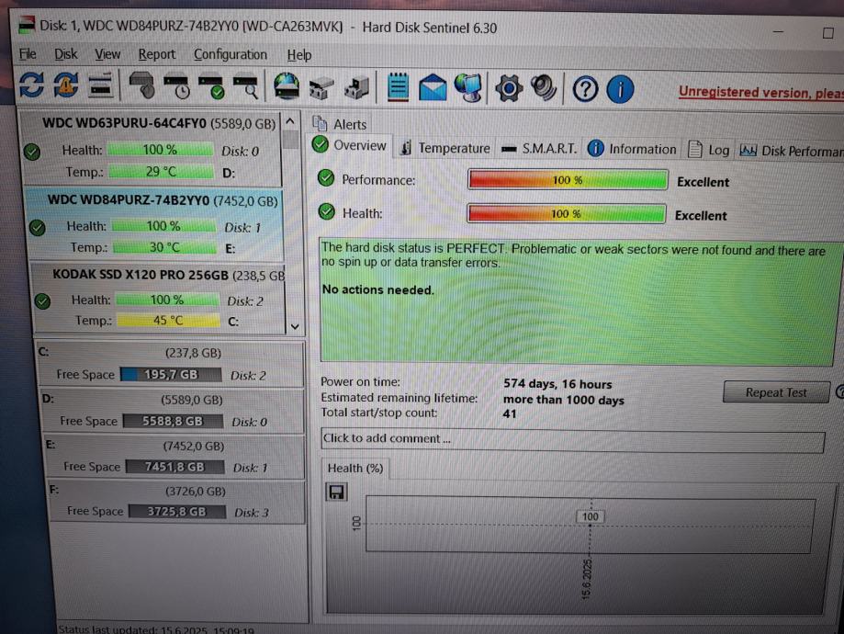The image size is (844, 634).
Task: Click the globe with monitor icon
Action: coord(468,88)
